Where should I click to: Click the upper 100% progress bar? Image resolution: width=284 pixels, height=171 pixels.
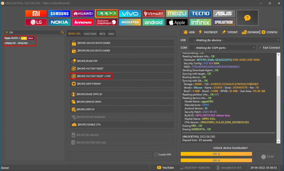(216, 154)
